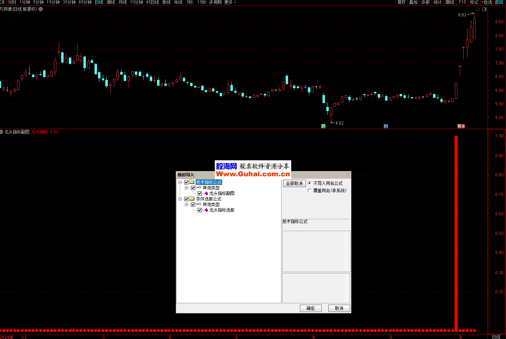Open the 复权 toolbar option

tap(401, 2)
